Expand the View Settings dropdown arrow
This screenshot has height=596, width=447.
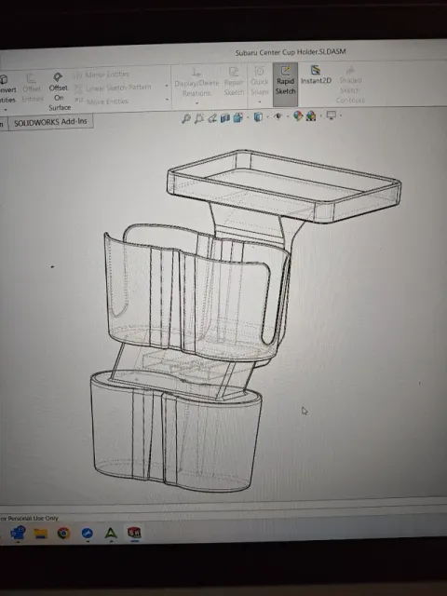(341, 115)
